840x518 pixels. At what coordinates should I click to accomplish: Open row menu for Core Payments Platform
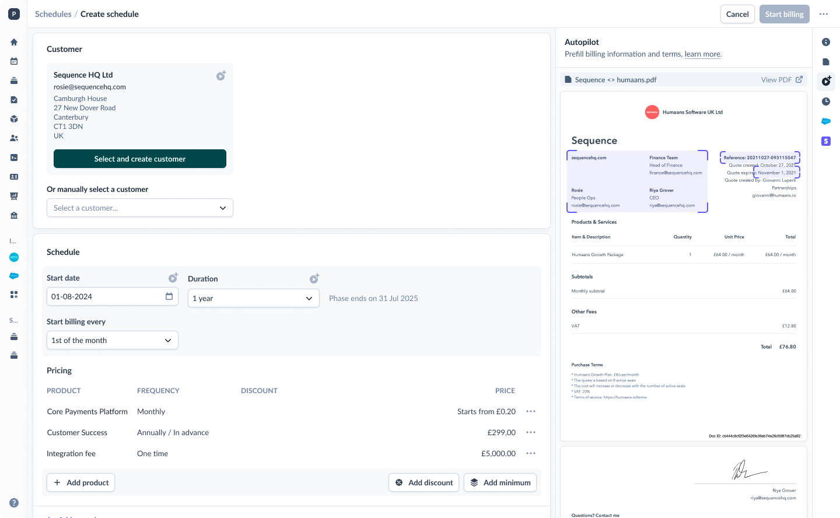[x=531, y=411]
